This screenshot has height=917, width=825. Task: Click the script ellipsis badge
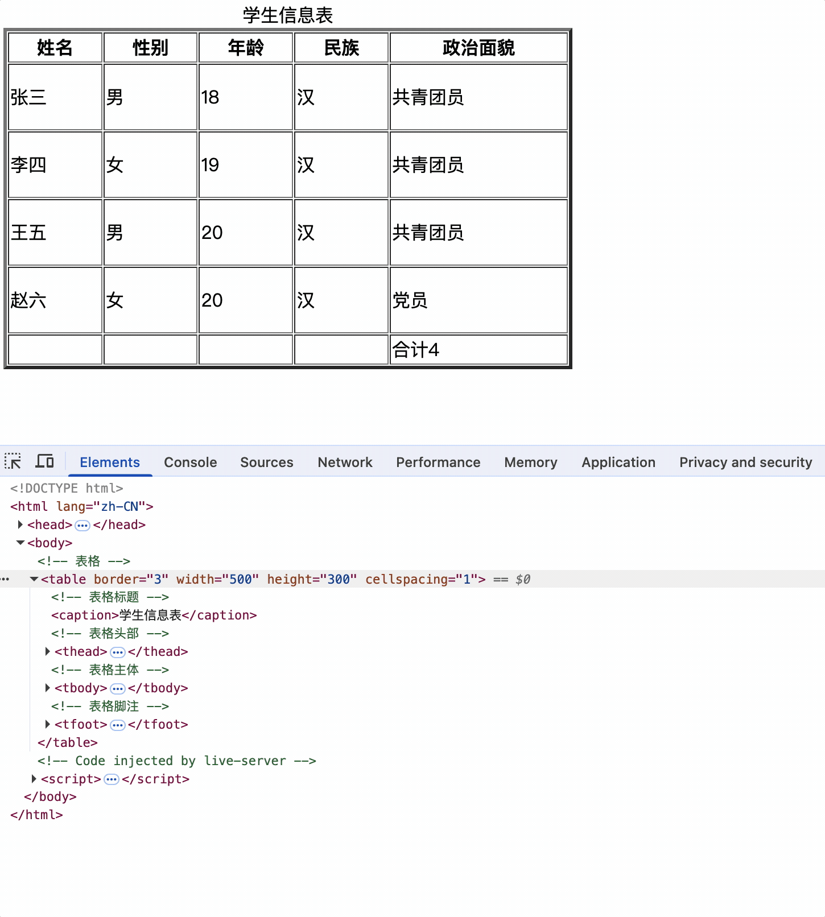point(112,779)
